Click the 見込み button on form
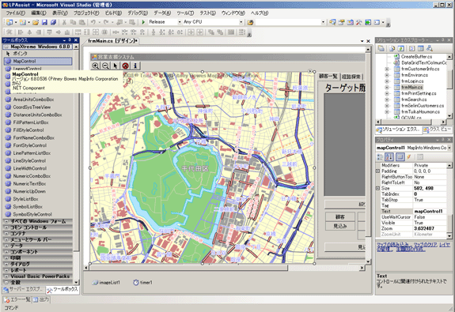Viewport: 455px width, 312px height. 340,226
